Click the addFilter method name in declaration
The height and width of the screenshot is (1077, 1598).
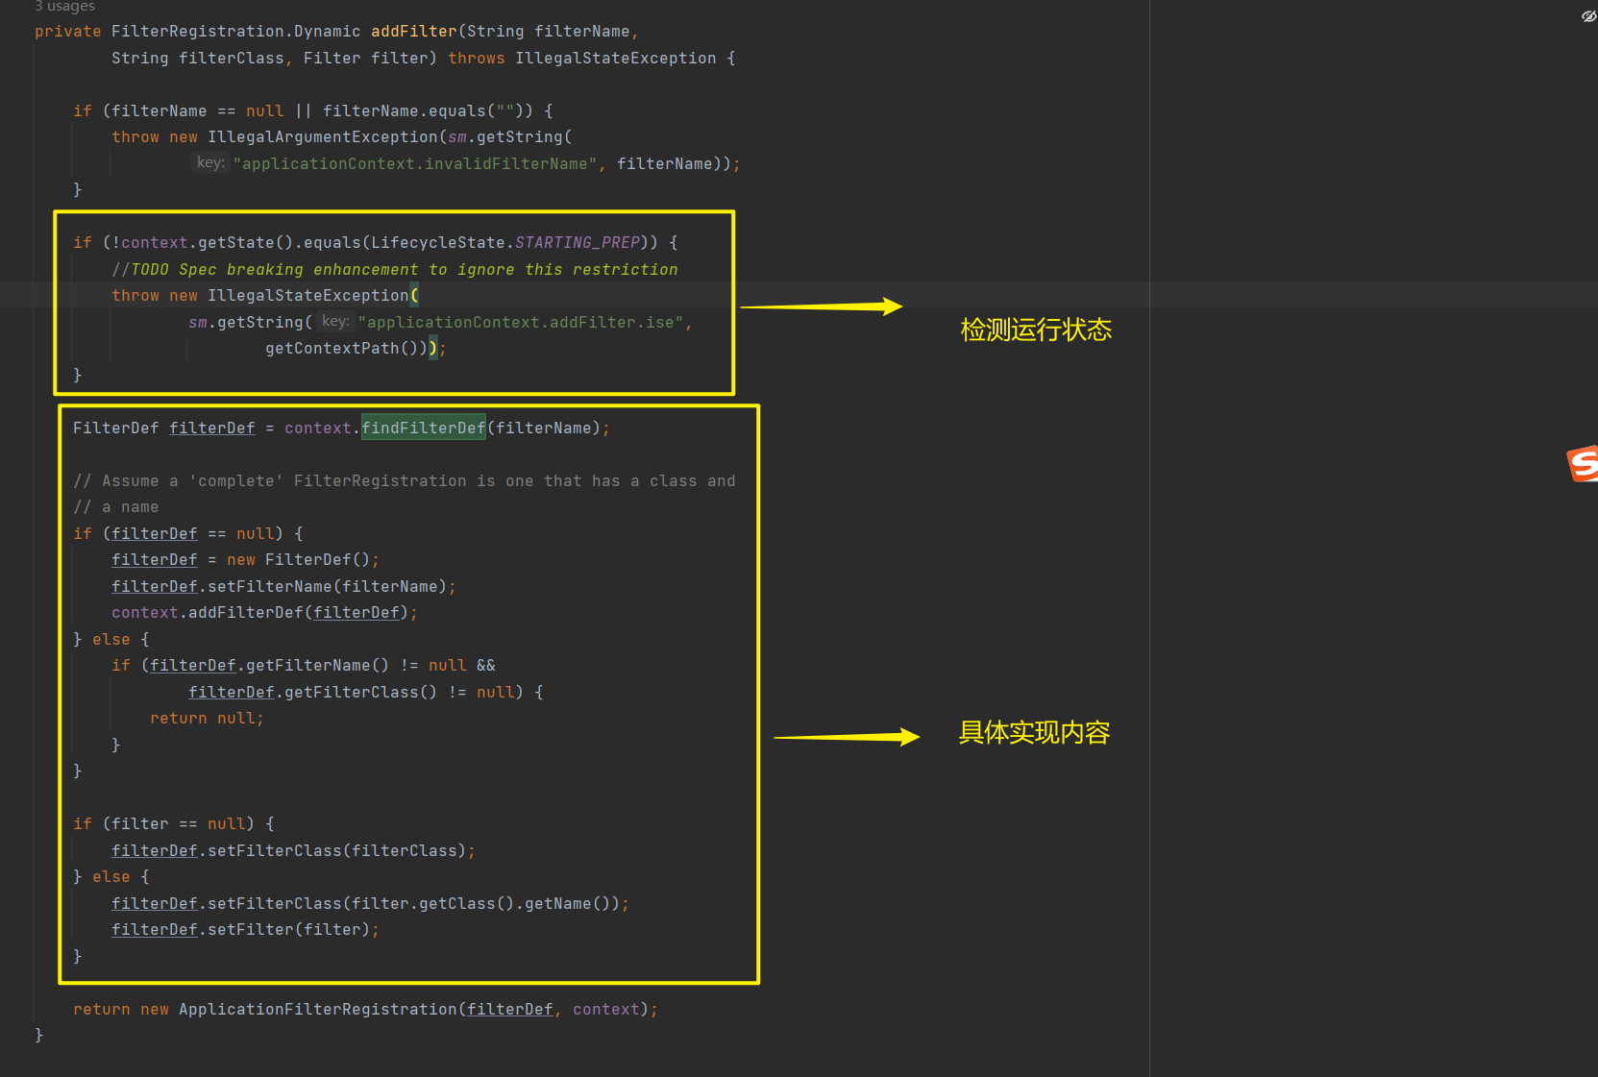point(413,32)
